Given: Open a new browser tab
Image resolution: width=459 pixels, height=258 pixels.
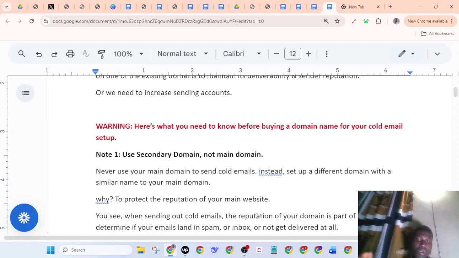Looking at the screenshot, I should point(390,7).
